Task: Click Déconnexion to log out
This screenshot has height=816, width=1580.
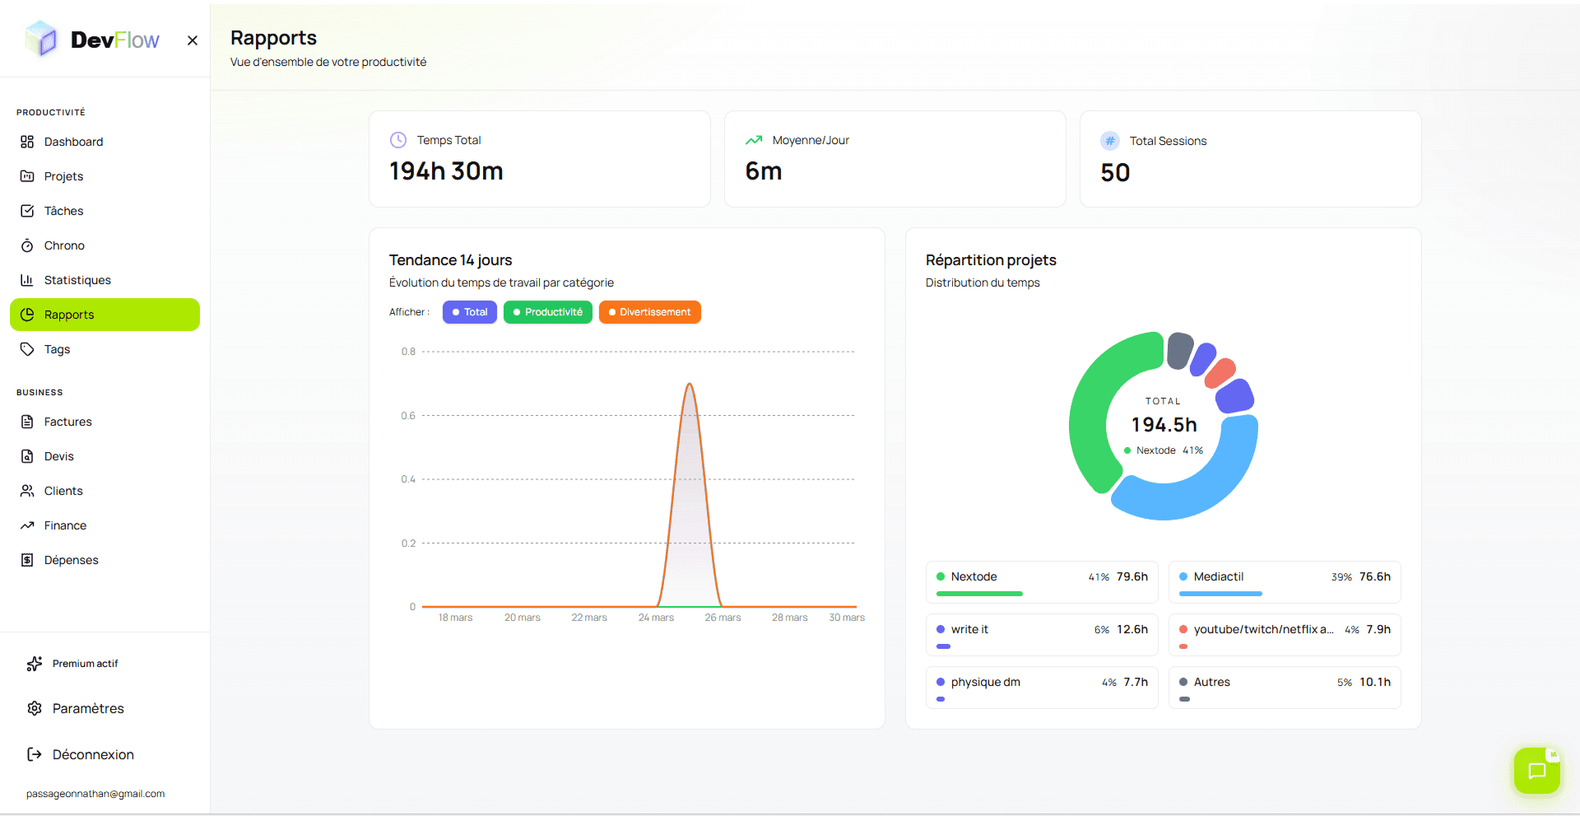Action: 92,754
